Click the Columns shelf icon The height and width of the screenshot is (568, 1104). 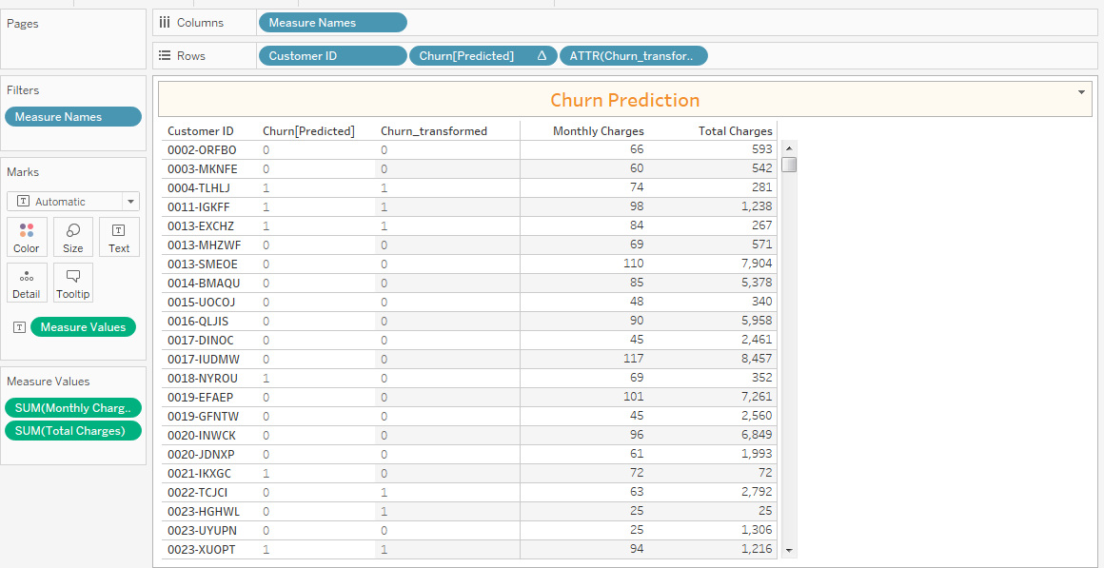coord(165,22)
